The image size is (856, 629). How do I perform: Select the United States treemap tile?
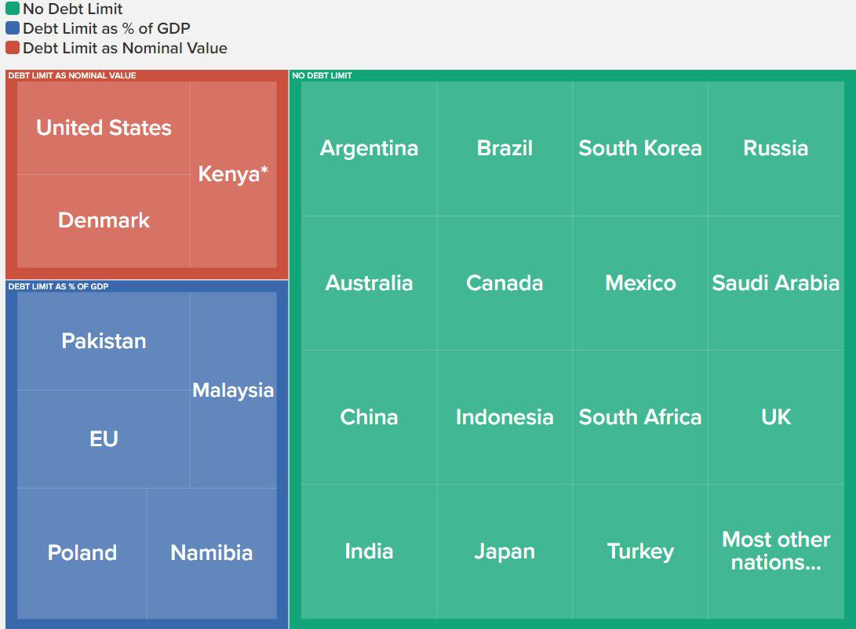point(104,128)
